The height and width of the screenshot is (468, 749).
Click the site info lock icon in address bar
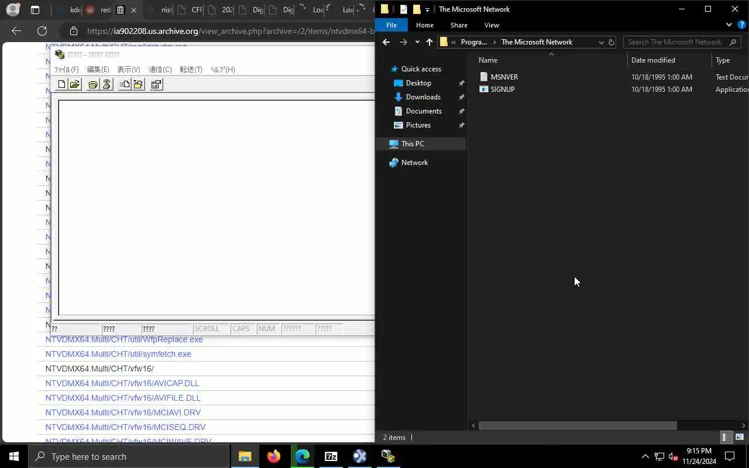click(73, 31)
